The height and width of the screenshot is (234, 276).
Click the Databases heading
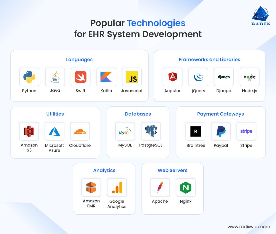(x=138, y=114)
